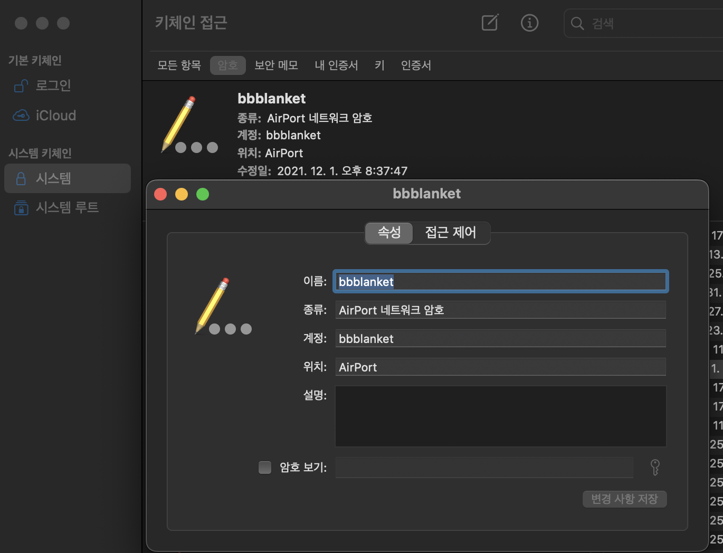Show the 모든 항목 category
Image resolution: width=723 pixels, height=553 pixels.
coord(179,65)
